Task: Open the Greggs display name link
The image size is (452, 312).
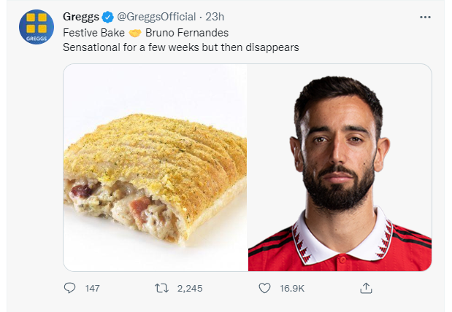Action: coord(81,17)
